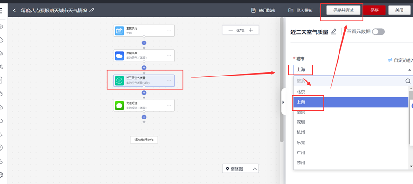Open the 使用指南 guide
The height and width of the screenshot is (184, 413).
coord(263,11)
